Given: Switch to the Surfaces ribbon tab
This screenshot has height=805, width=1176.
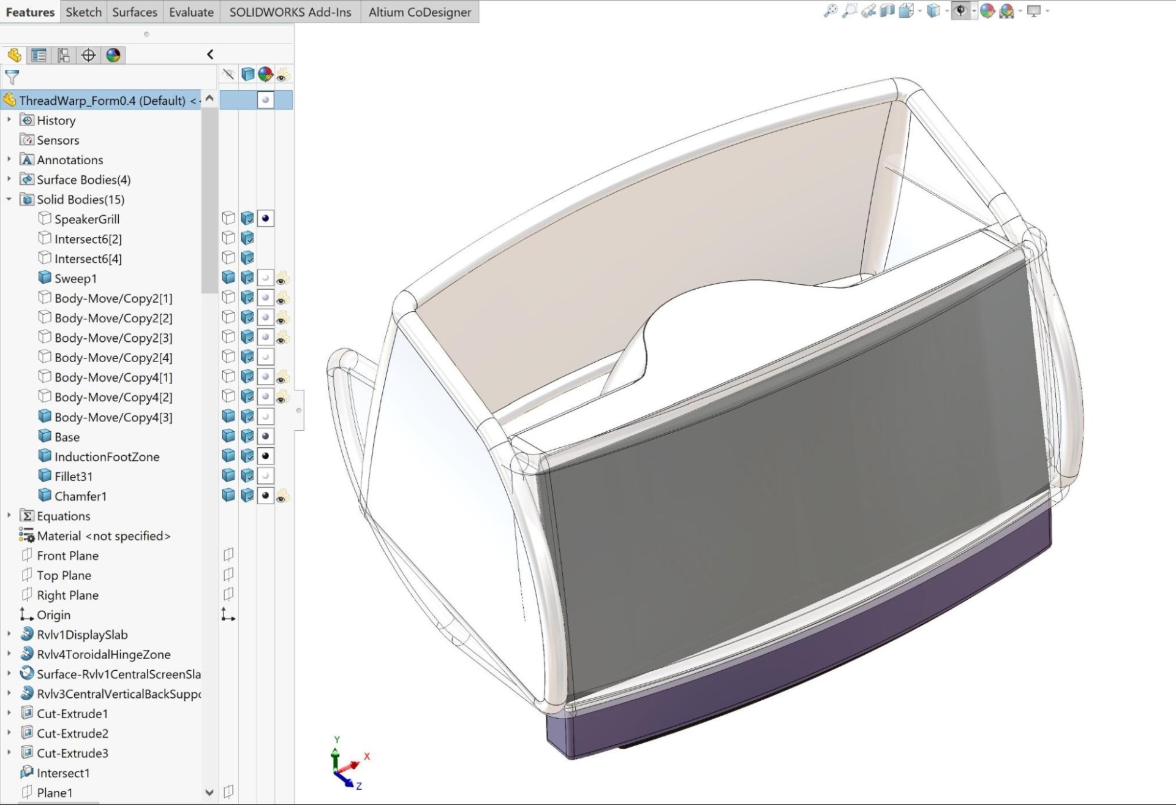Looking at the screenshot, I should click(134, 11).
